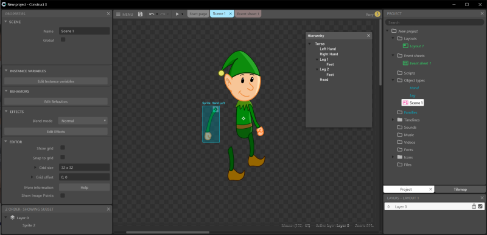This screenshot has height=235, width=487.
Task: Click the Event sheet 1 icon
Action: click(x=405, y=63)
